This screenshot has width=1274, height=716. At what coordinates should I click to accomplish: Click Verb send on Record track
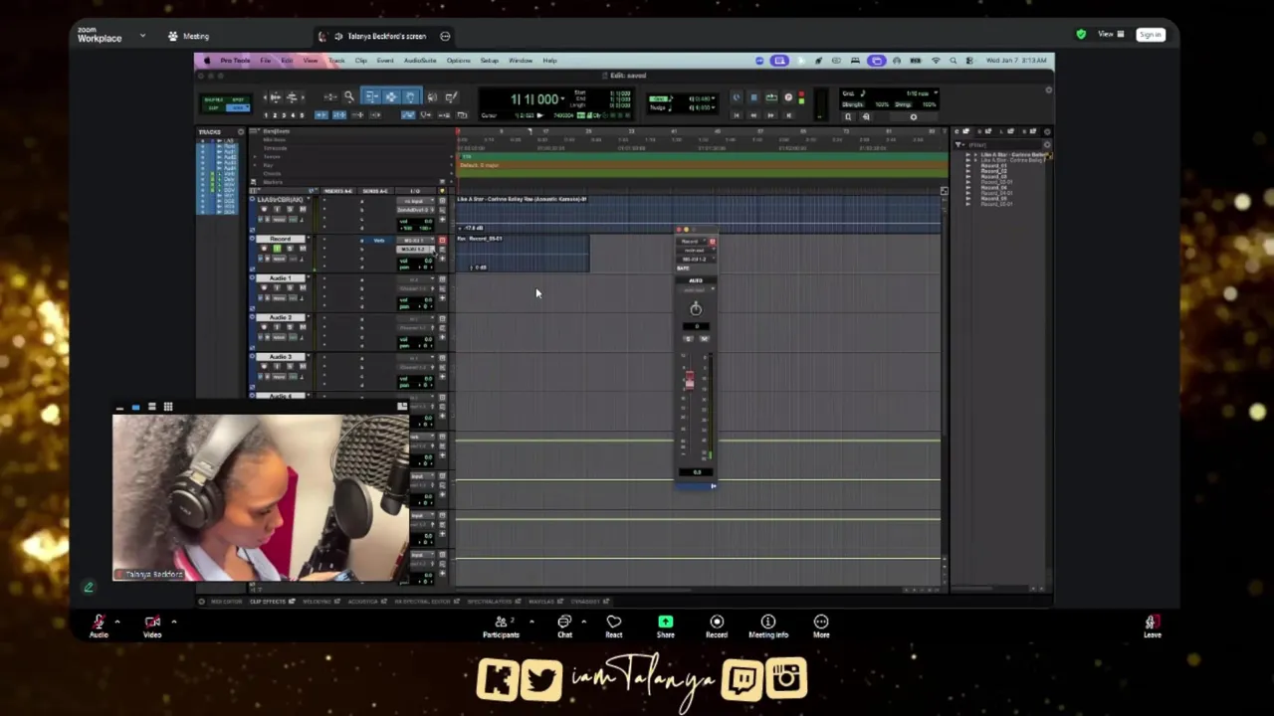pyautogui.click(x=378, y=241)
